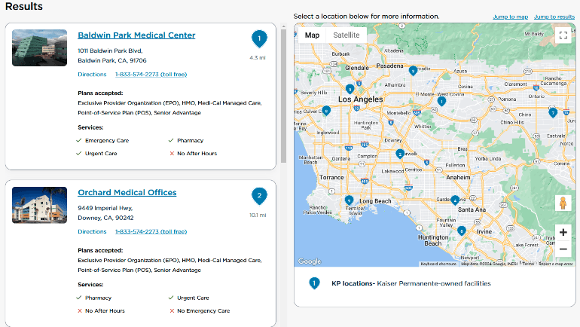Viewport: 580px width, 327px height.
Task: Jump to results link
Action: (x=554, y=17)
